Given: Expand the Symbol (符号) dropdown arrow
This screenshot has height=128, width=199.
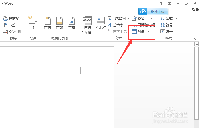Looking at the screenshot, I should tap(175, 25).
